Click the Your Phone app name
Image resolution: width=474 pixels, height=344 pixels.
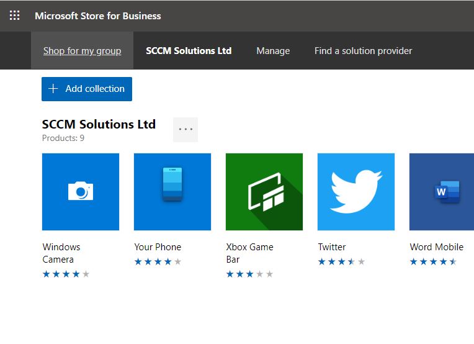click(158, 247)
